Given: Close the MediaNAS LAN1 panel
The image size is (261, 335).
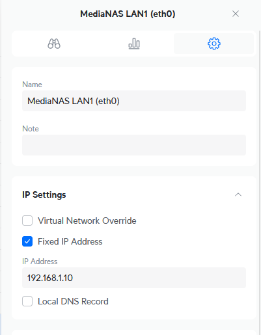Looking at the screenshot, I should click(236, 14).
